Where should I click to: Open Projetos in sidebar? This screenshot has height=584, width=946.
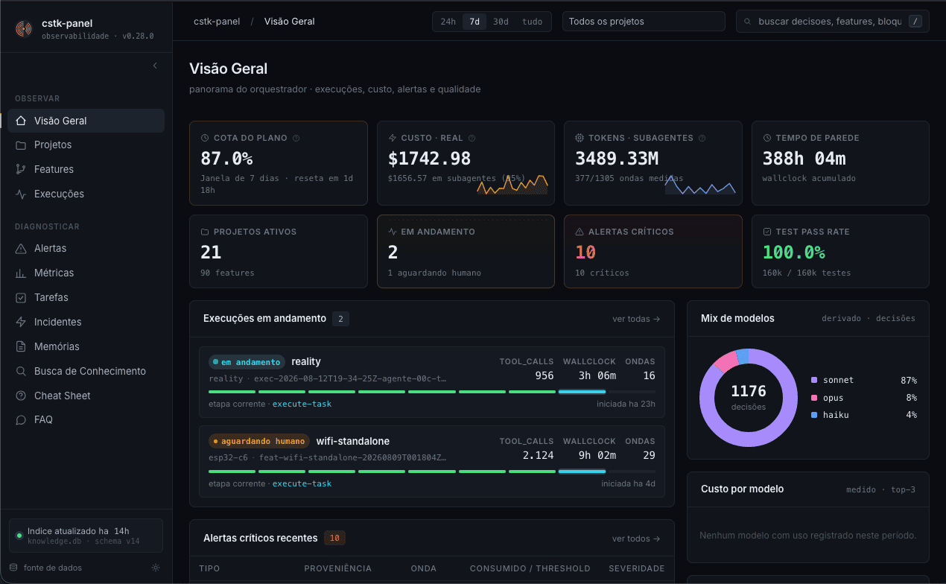(86, 145)
